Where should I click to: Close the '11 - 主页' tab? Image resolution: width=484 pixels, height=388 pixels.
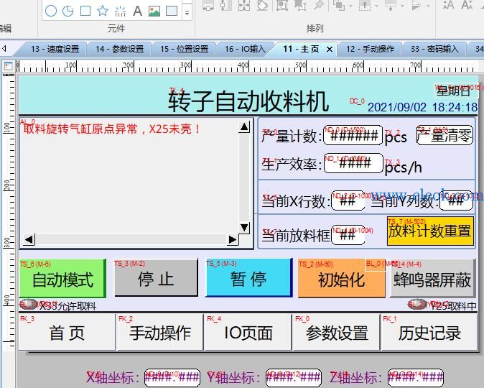tap(330, 49)
